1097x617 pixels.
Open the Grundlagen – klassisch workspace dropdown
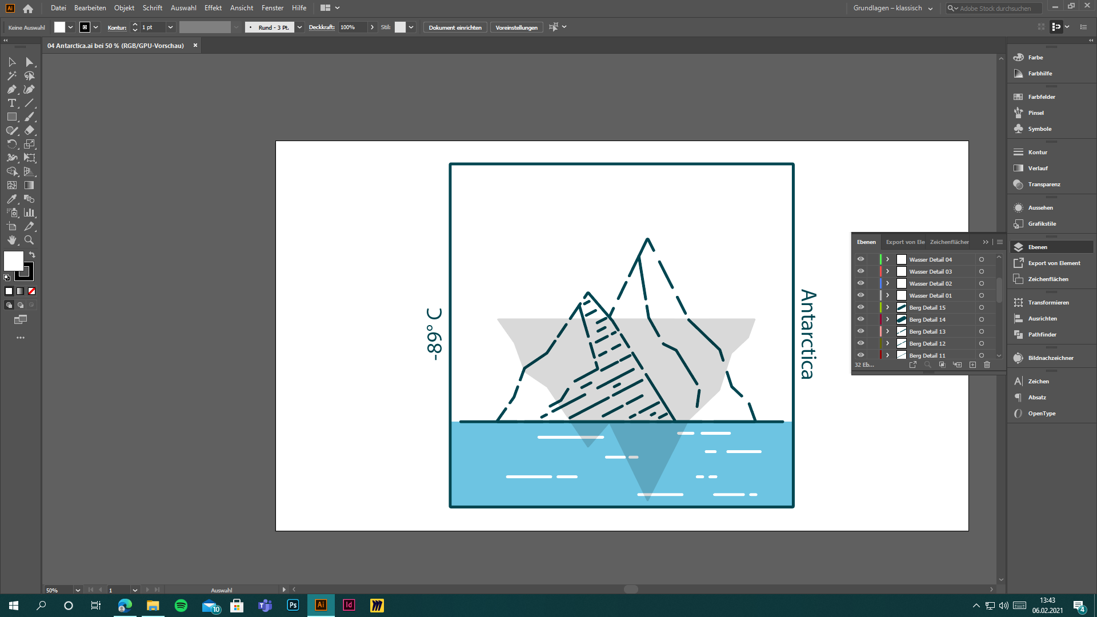coord(893,8)
